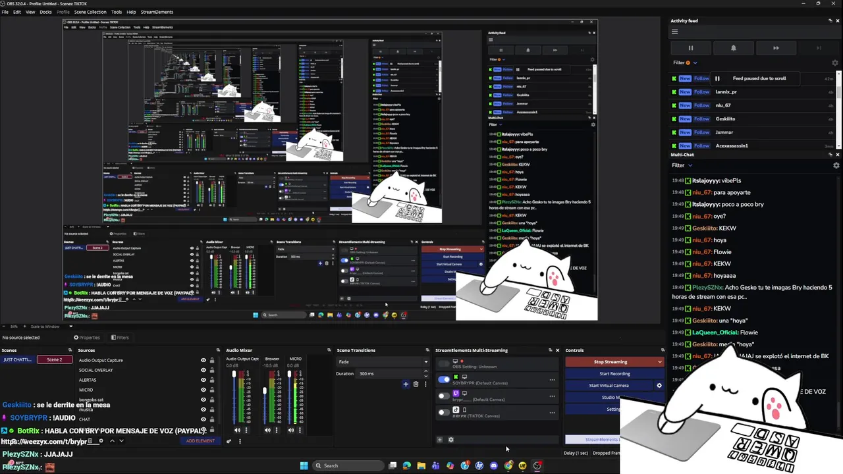Skip alerts with fast-forward button
The width and height of the screenshot is (843, 474).
776,48
